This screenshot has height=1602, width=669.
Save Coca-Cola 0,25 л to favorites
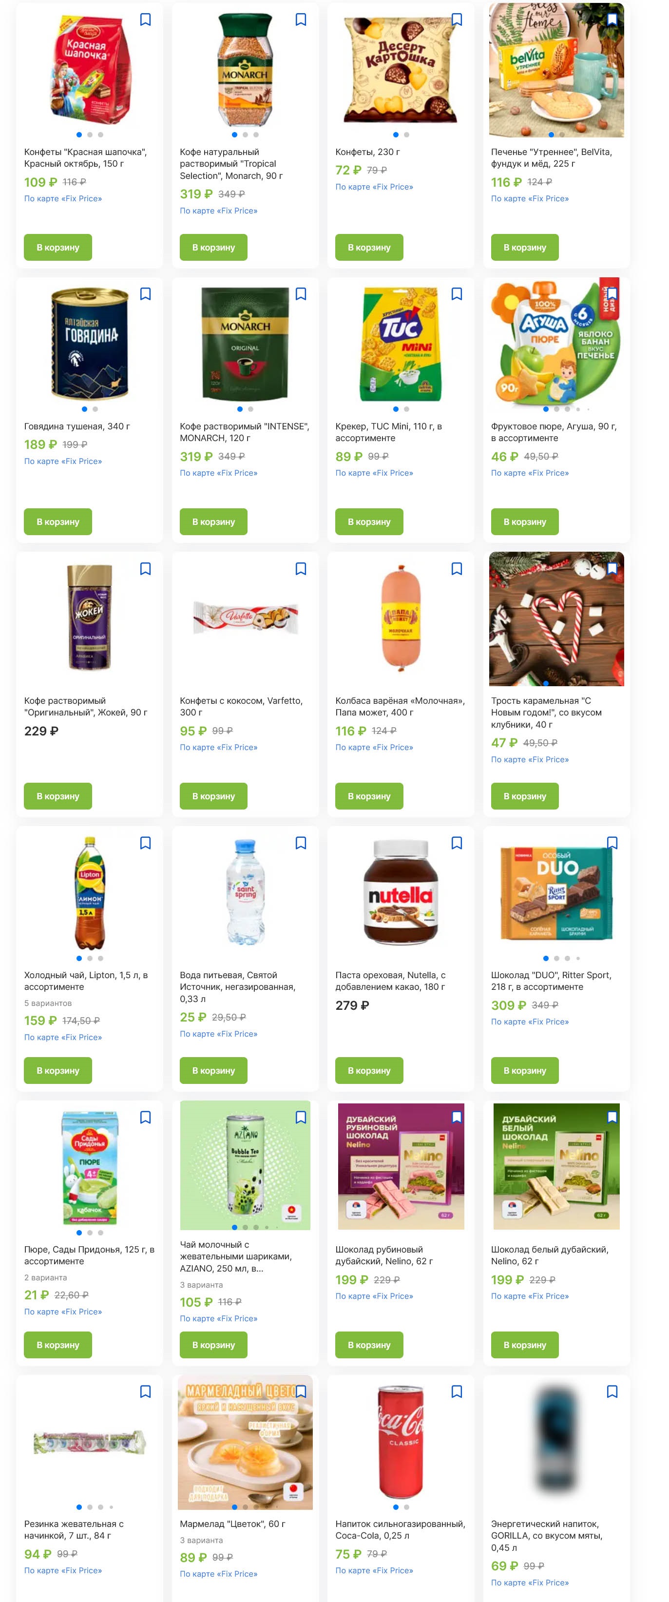tap(457, 1392)
